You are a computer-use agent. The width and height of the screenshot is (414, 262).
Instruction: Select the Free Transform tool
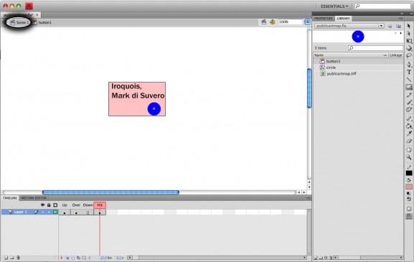(409, 41)
